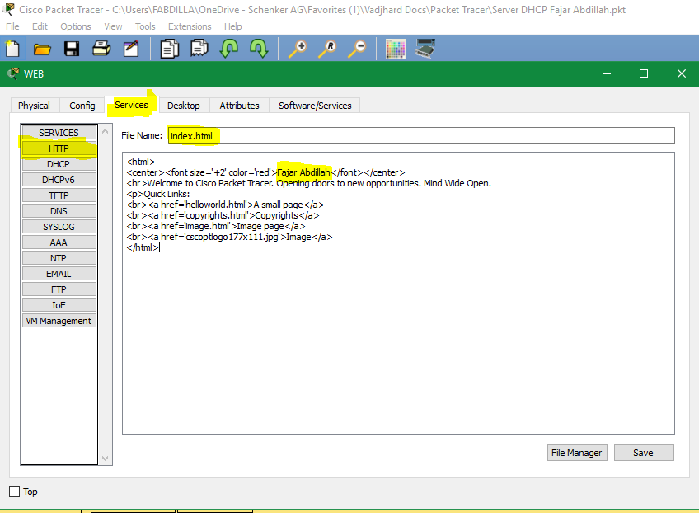Select the TFTP service
This screenshot has width=699, height=513.
[x=59, y=195]
